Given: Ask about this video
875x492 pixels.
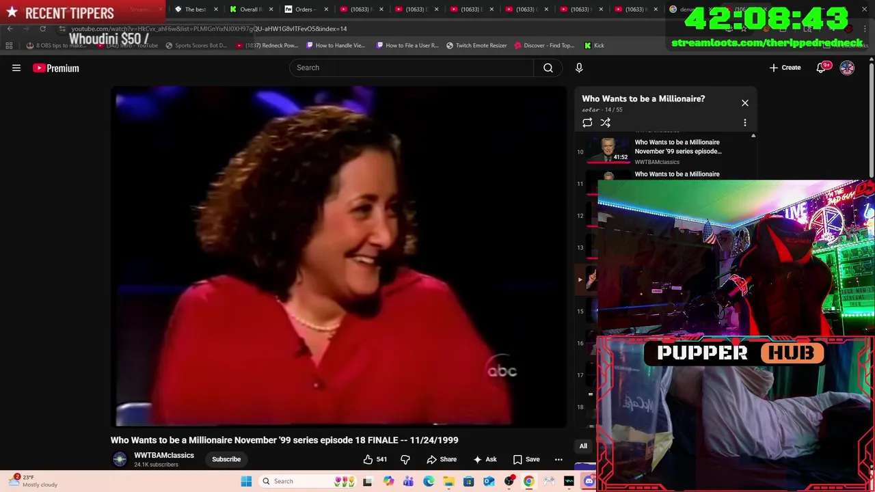Looking at the screenshot, I should pos(485,459).
